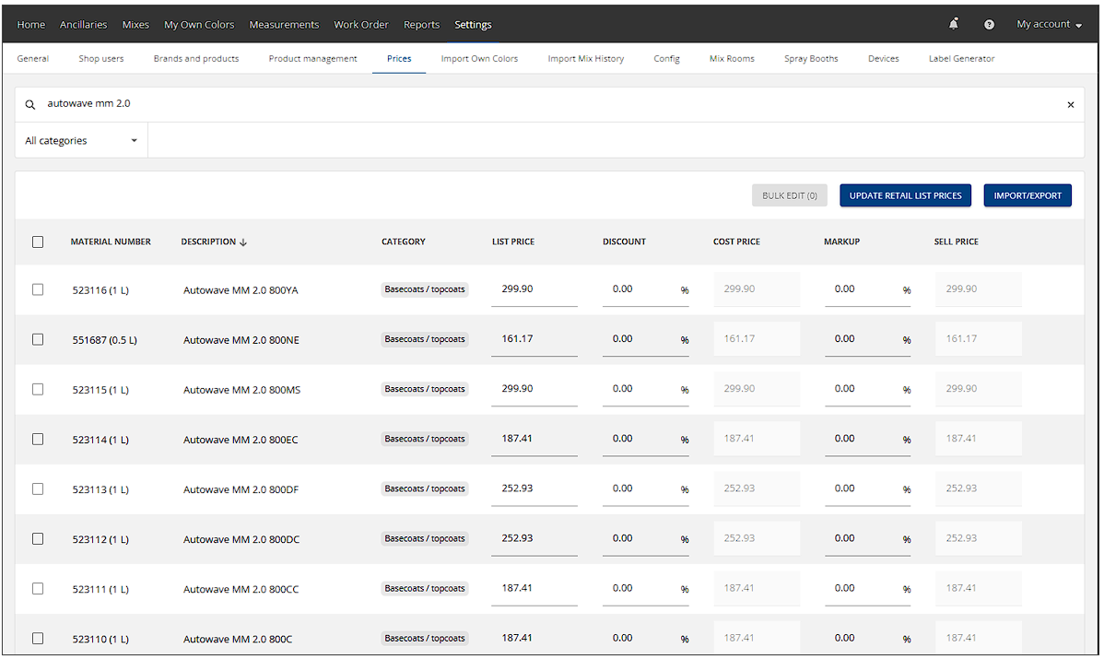Click the search field with autowave mm 2.0

tap(549, 104)
